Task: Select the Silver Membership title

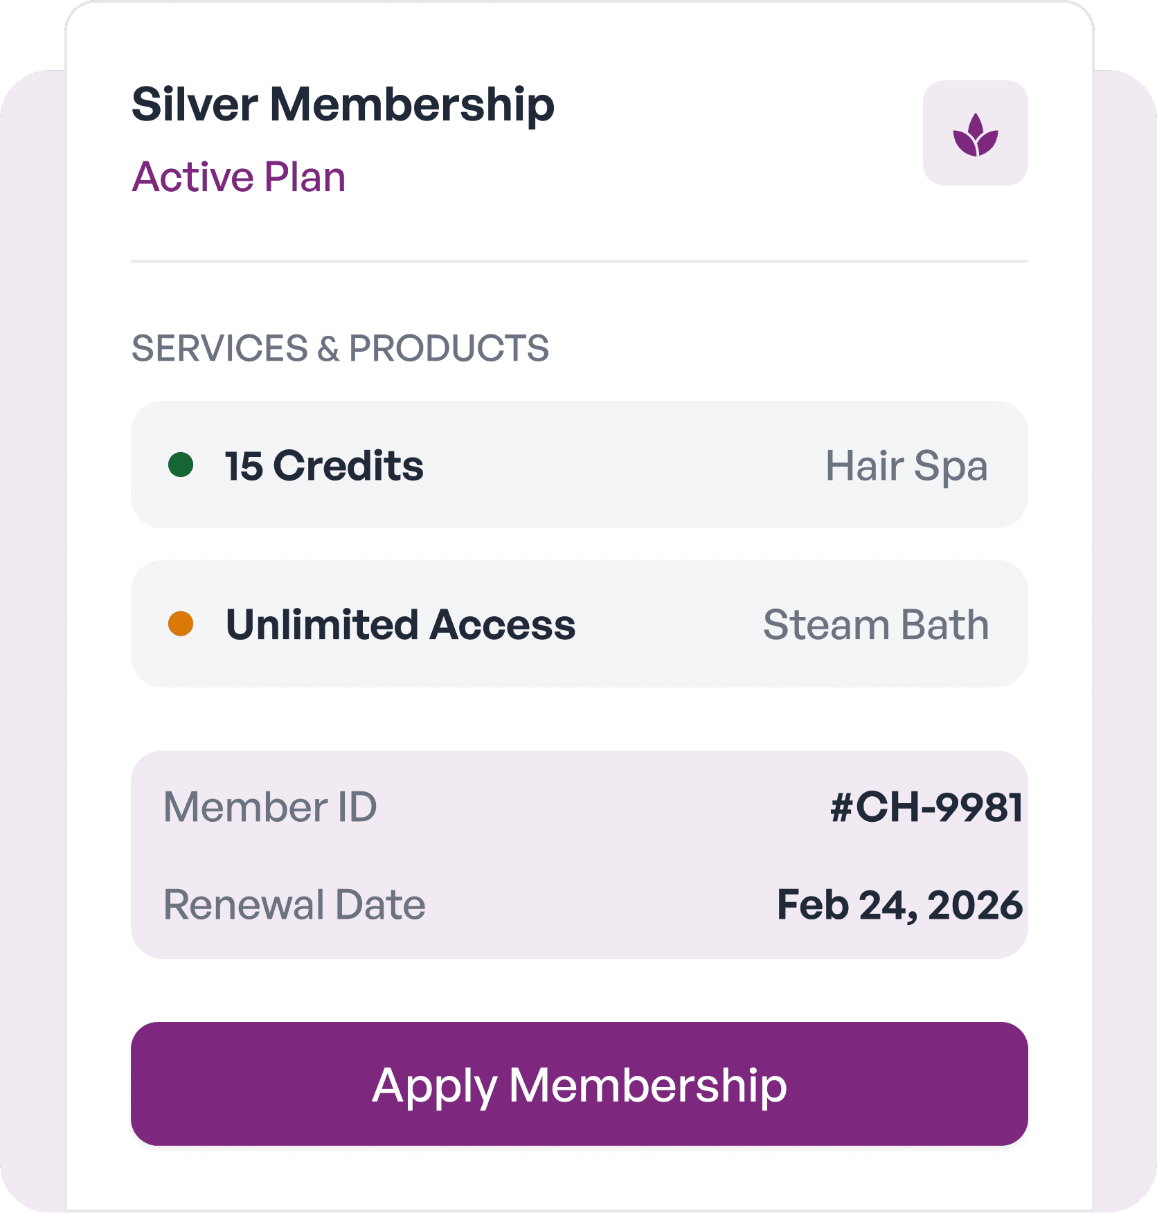Action: (x=343, y=105)
